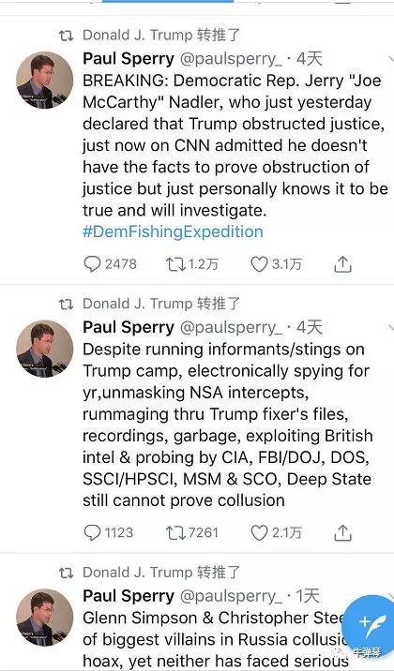
Task: Compose a new tweet with the feather button
Action: click(x=370, y=623)
